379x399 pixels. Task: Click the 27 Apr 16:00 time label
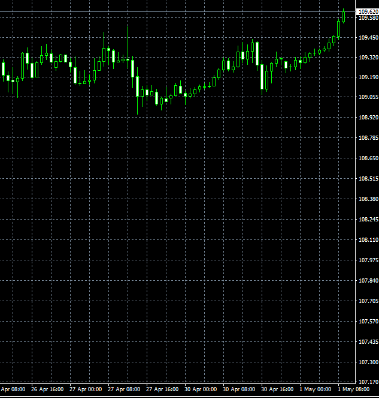tap(162, 389)
